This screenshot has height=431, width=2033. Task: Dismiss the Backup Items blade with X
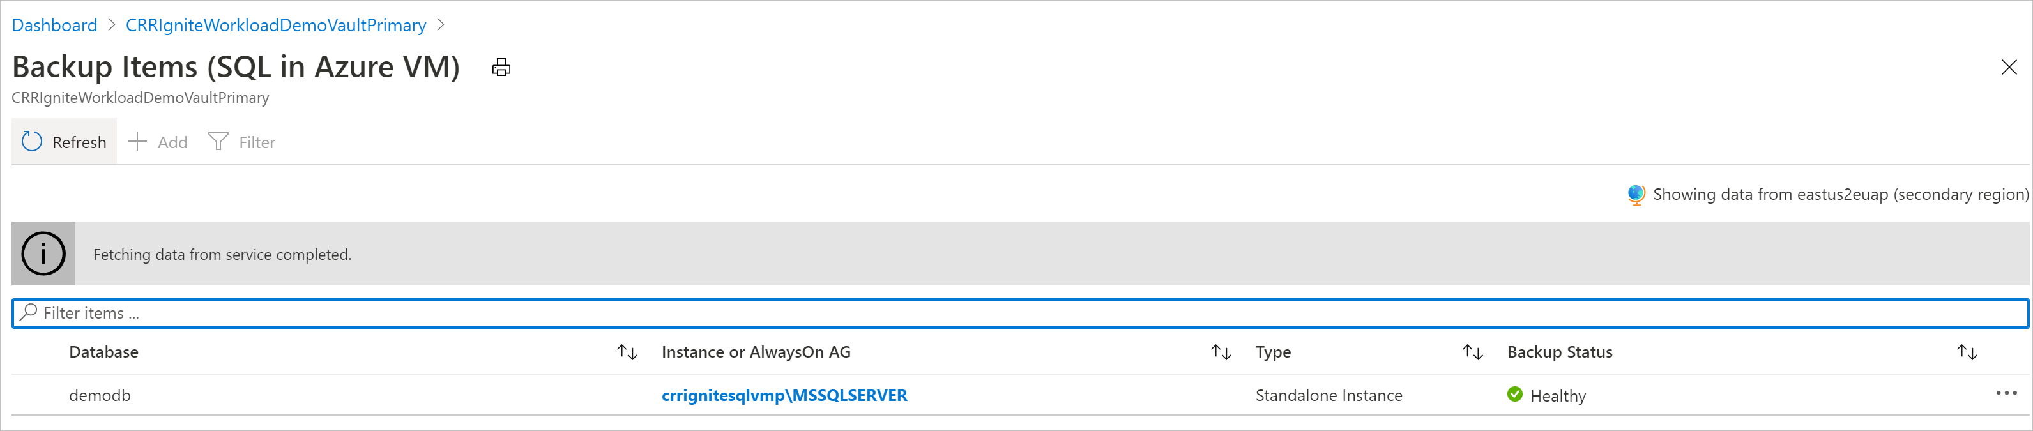click(x=2009, y=67)
